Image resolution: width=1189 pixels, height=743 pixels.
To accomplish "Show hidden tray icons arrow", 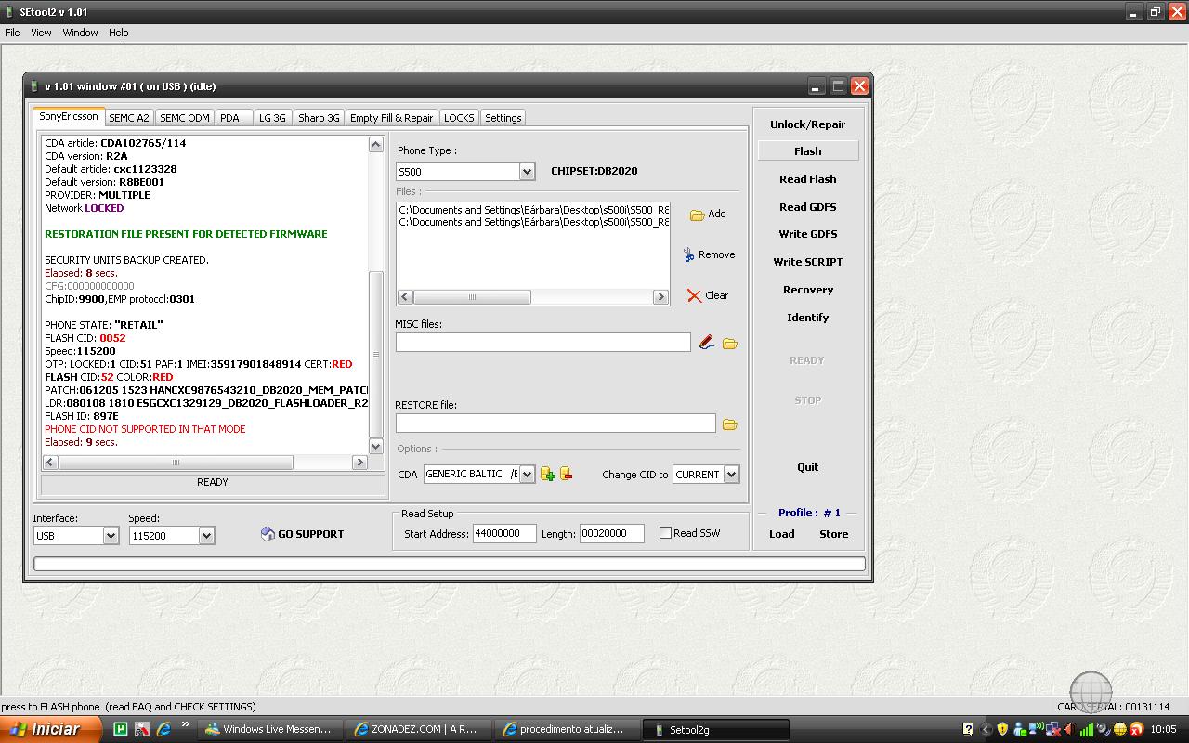I will [986, 730].
